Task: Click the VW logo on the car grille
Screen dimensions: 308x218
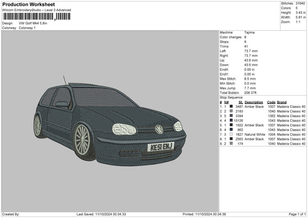Action: 159,130
